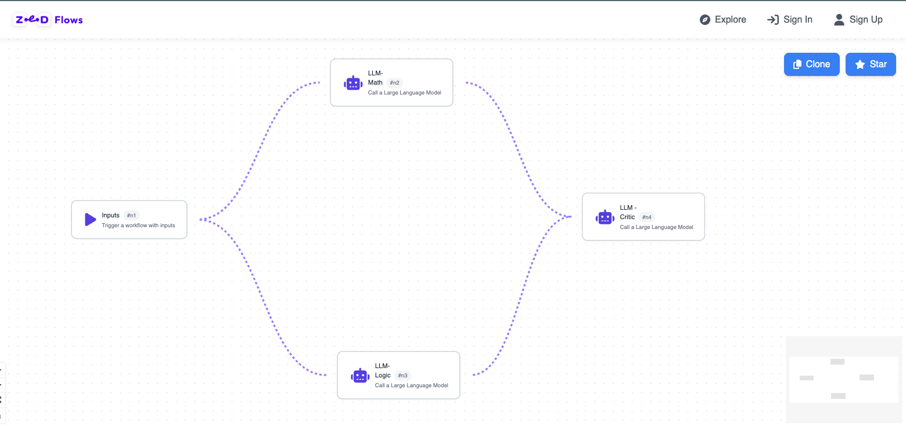Image resolution: width=906 pixels, height=429 pixels.
Task: Click the "LLM - Critic" node title
Action: [628, 212]
